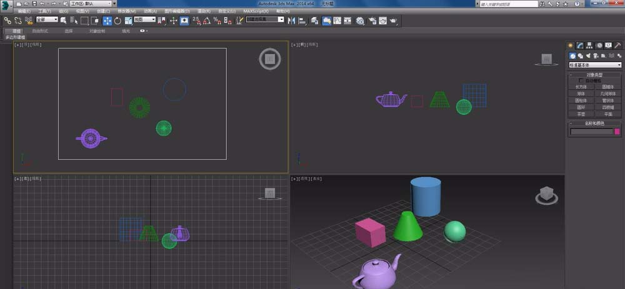Activate the Select and Move tool
This screenshot has width=625, height=289.
[107, 21]
